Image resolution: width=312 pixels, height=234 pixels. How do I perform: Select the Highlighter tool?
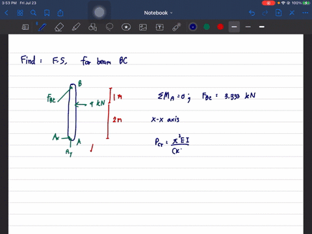76,27
